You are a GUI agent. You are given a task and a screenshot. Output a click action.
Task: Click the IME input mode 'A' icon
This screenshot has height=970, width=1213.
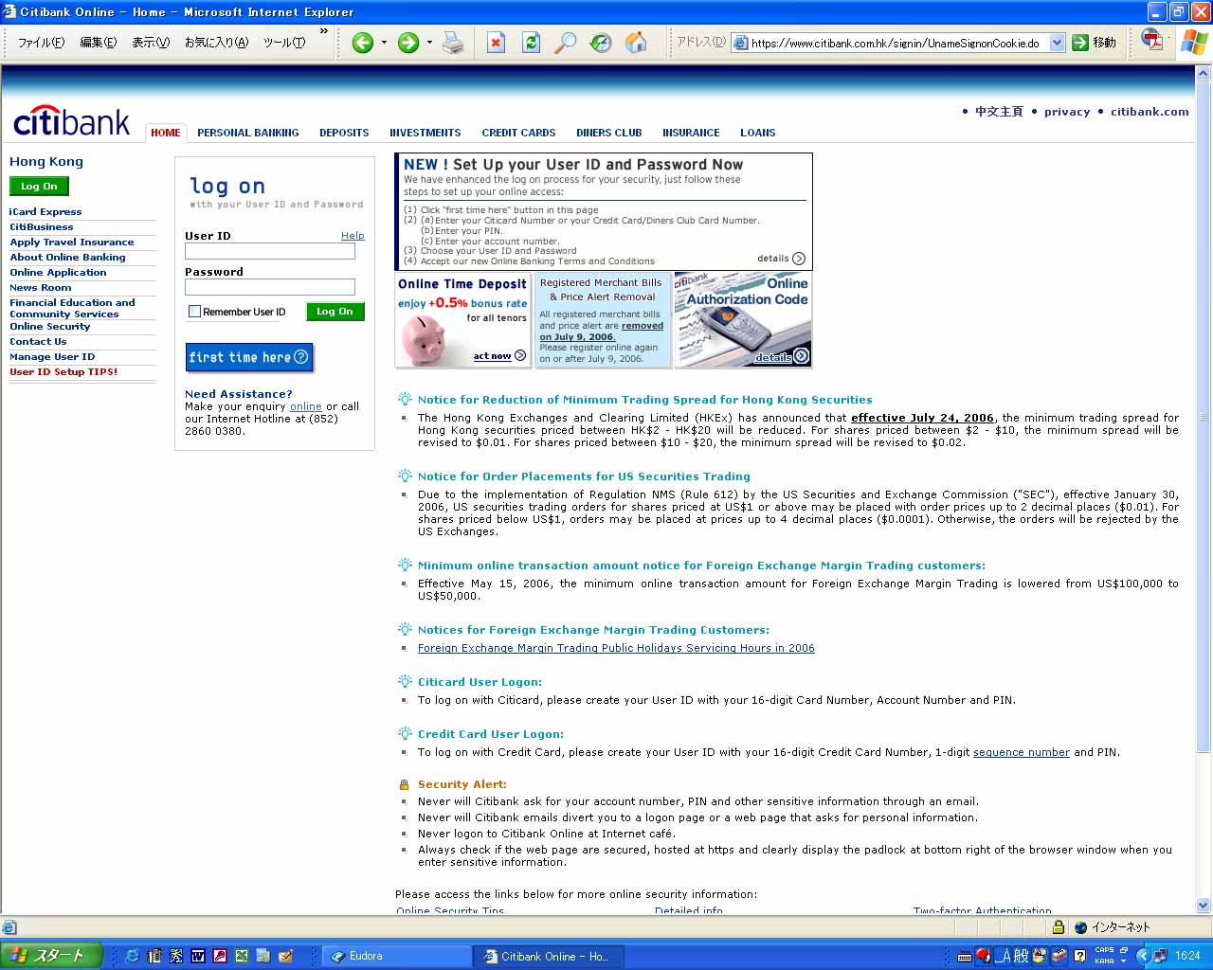point(1004,956)
